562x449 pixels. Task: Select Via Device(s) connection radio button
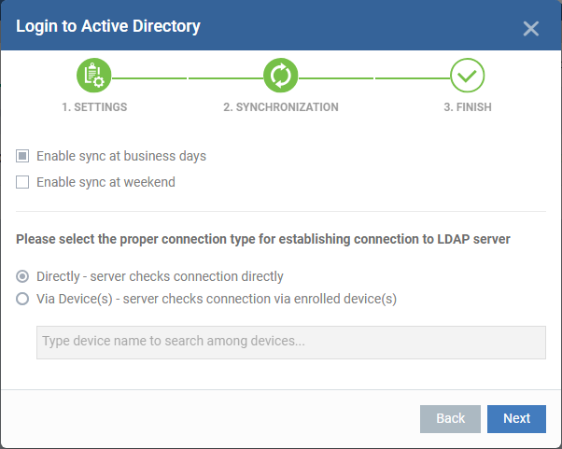pyautogui.click(x=22, y=299)
